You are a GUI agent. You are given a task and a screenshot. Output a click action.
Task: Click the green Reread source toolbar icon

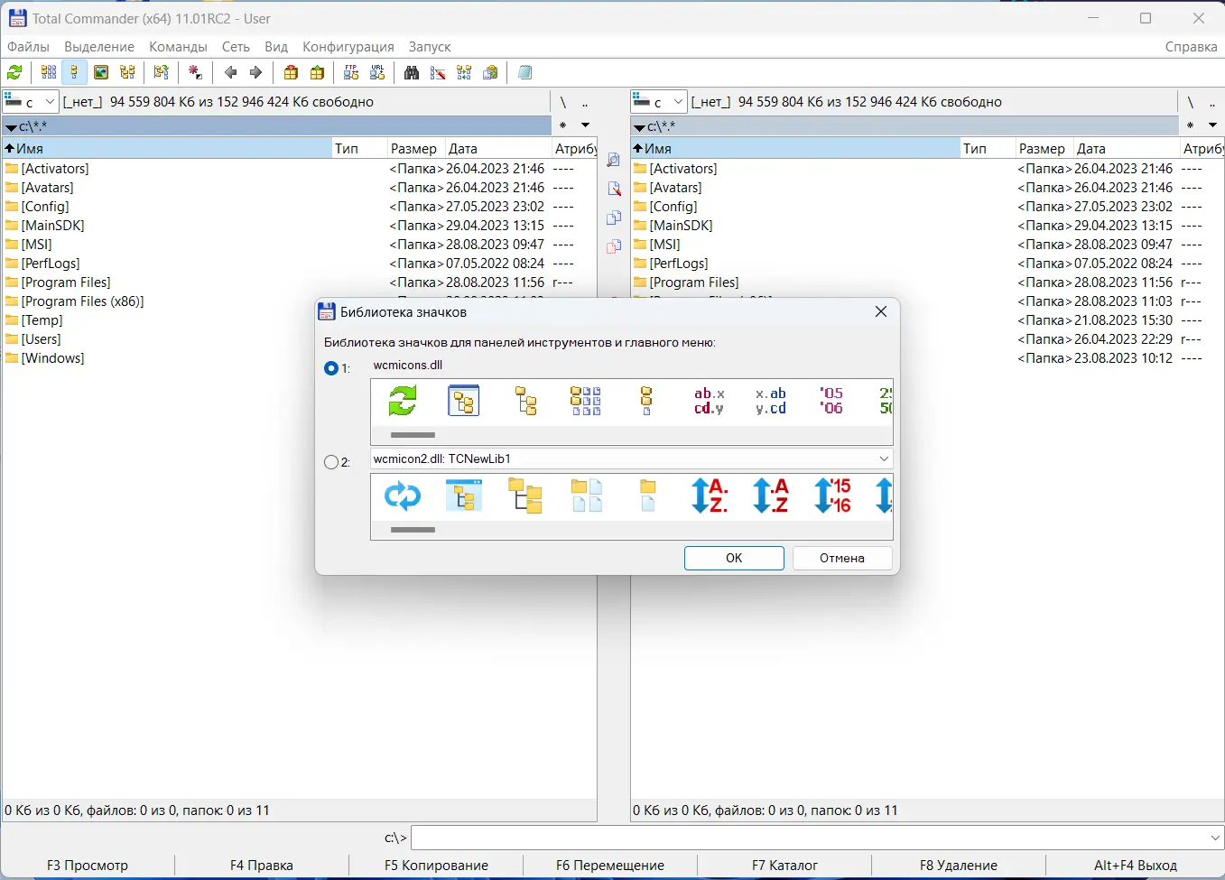14,73
